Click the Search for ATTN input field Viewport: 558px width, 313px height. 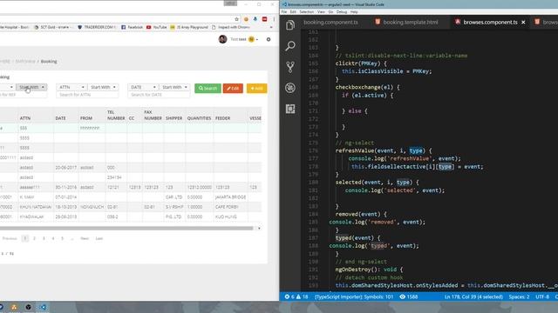tap(87, 95)
